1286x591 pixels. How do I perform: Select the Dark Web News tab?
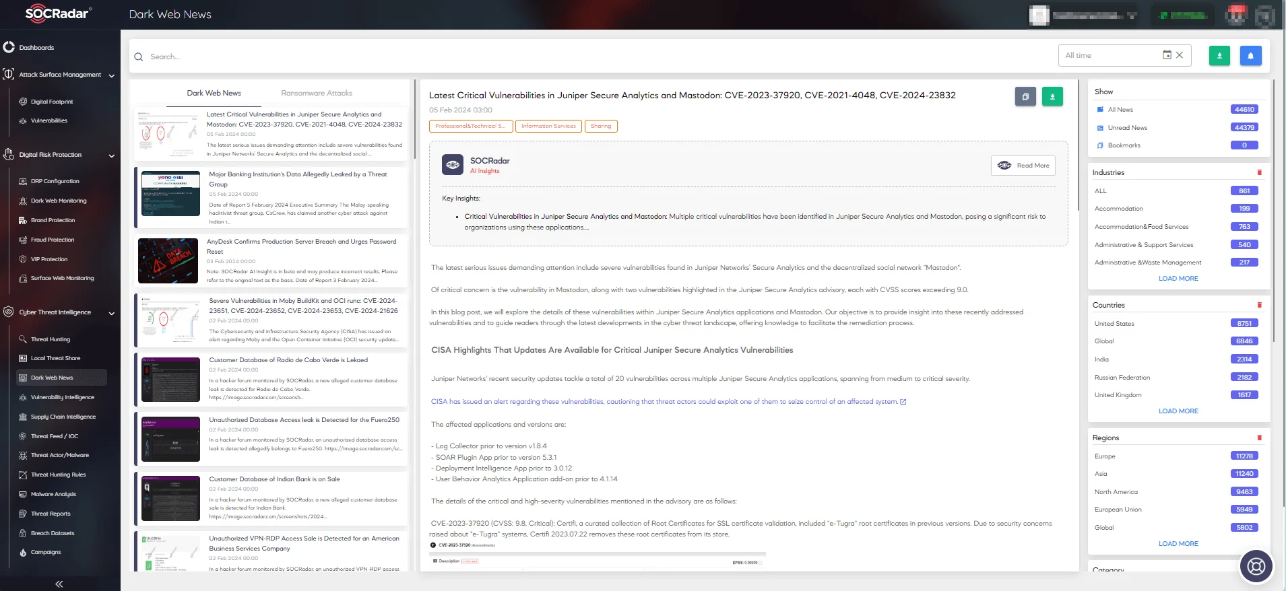[x=214, y=93]
